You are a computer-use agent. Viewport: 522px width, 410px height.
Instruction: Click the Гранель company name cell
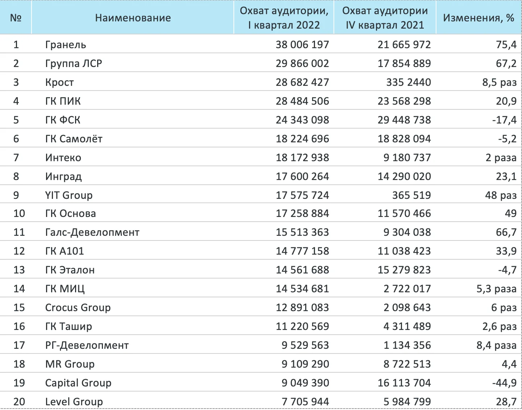[x=66, y=45]
